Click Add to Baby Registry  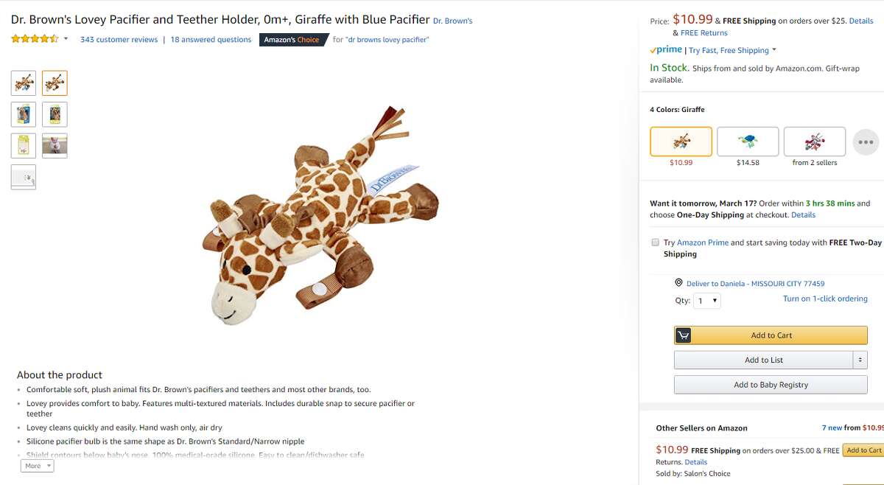(x=771, y=384)
